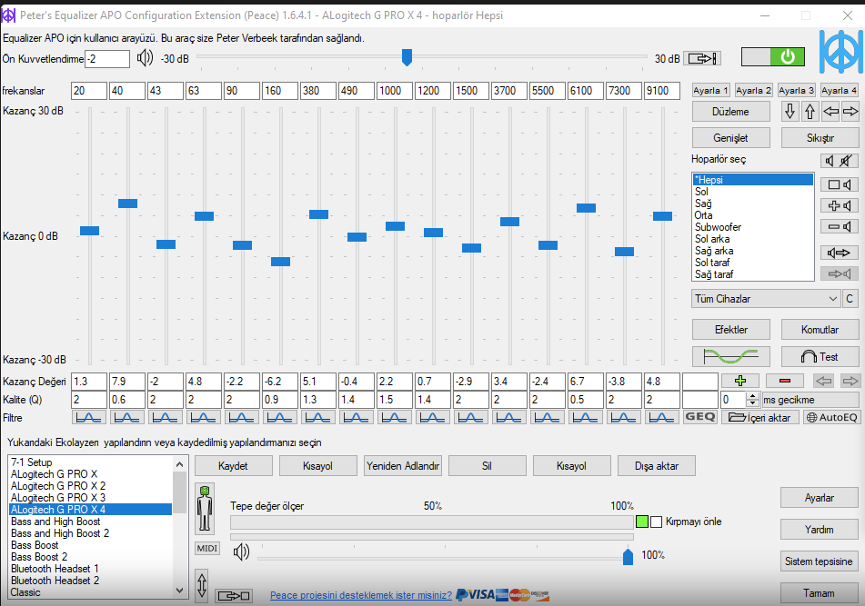
Task: Click the 1000 frequency input field
Action: tap(395, 90)
